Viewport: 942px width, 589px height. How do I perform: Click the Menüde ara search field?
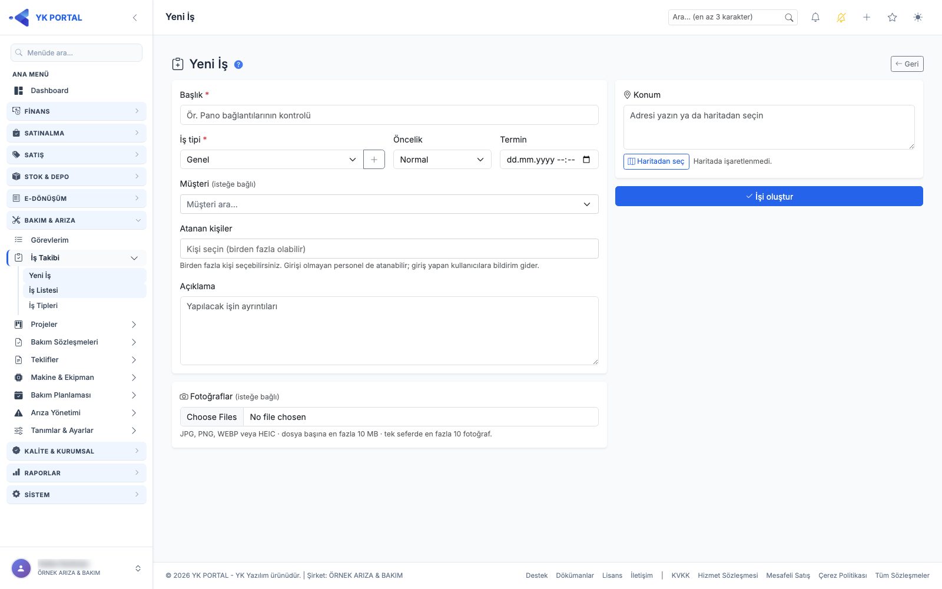[77, 52]
